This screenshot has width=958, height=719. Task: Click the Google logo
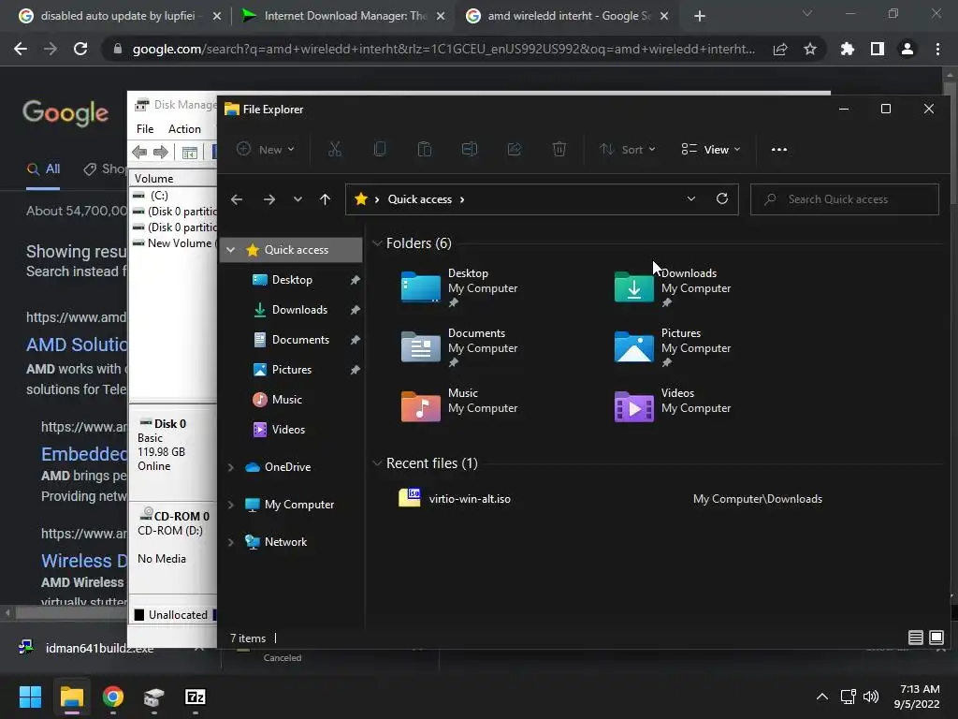point(65,113)
